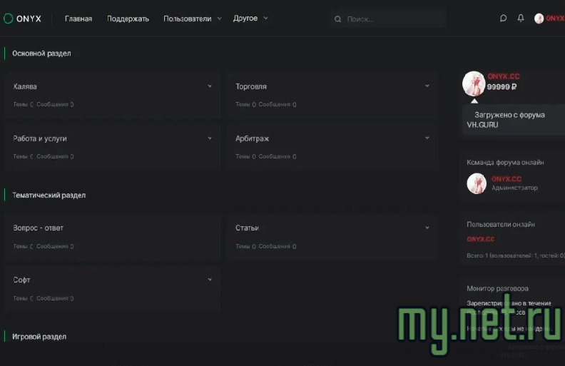Go to the Главная menu item
Screen dimensions: 565x366
pos(78,19)
